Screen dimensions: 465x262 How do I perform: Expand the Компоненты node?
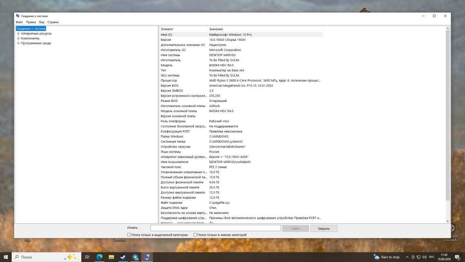click(18, 38)
